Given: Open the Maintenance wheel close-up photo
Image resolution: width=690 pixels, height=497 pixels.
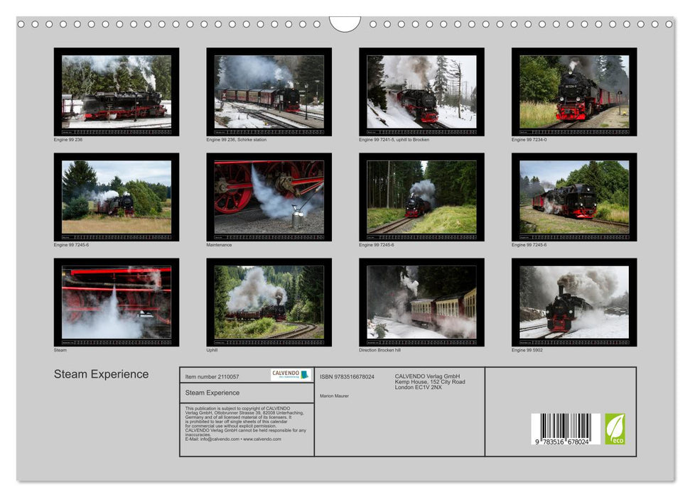Looking at the screenshot, I should tap(269, 197).
